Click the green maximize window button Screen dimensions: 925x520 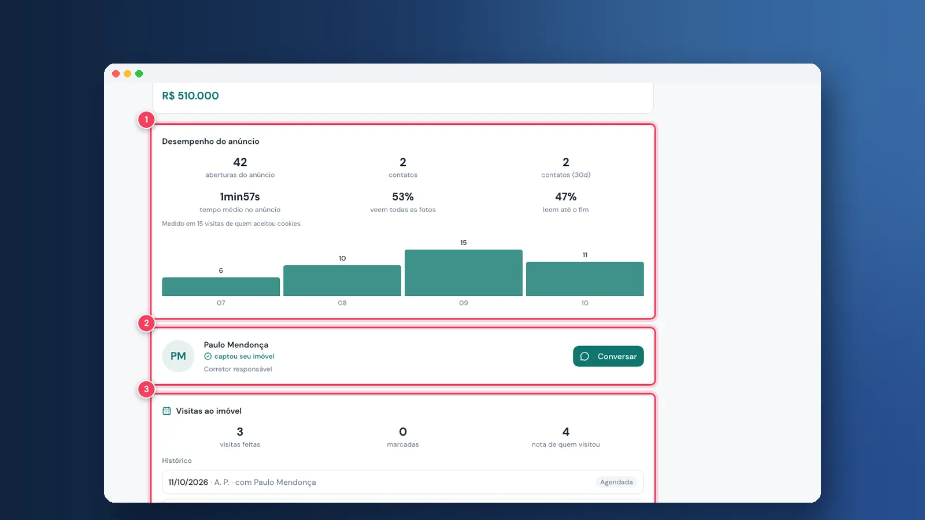[x=139, y=73]
